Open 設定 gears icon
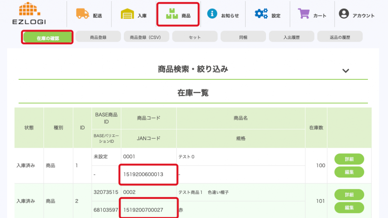Viewport: 388px width, 218px height. (261, 14)
